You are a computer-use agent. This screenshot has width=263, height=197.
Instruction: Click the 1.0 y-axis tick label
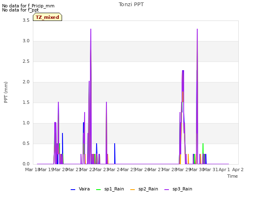(x=26, y=123)
